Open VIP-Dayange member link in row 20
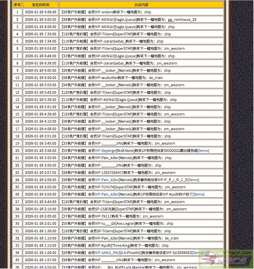The height and width of the screenshot is (269, 254). pos(105,151)
